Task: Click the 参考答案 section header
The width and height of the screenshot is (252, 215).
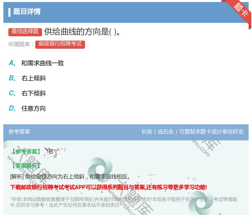Action: coord(19,132)
